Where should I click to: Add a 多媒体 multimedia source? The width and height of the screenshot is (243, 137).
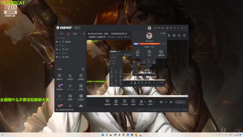(x=133, y=102)
